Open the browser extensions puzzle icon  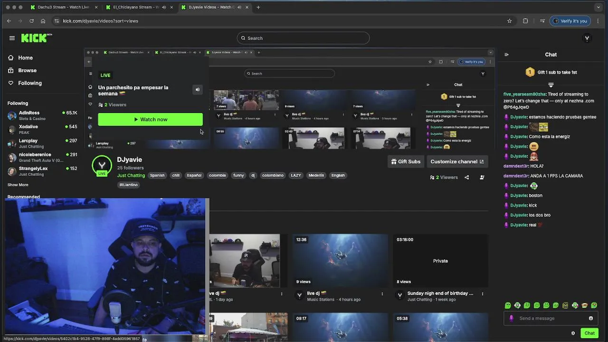coord(525,21)
